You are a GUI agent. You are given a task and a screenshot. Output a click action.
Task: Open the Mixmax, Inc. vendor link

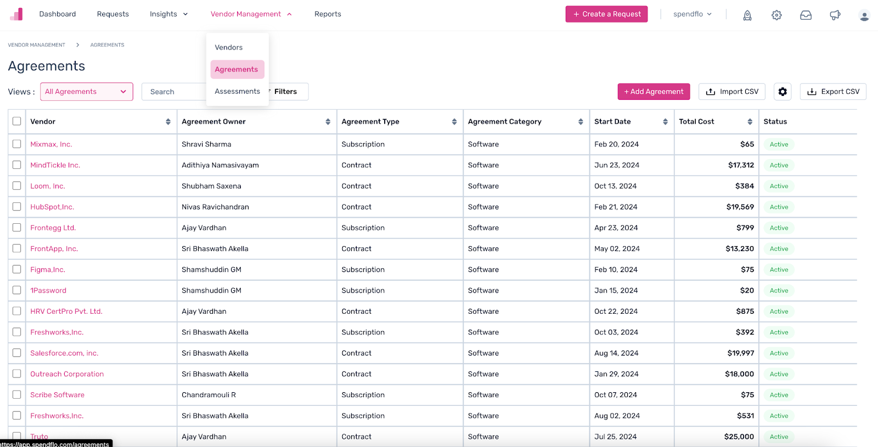pyautogui.click(x=51, y=144)
